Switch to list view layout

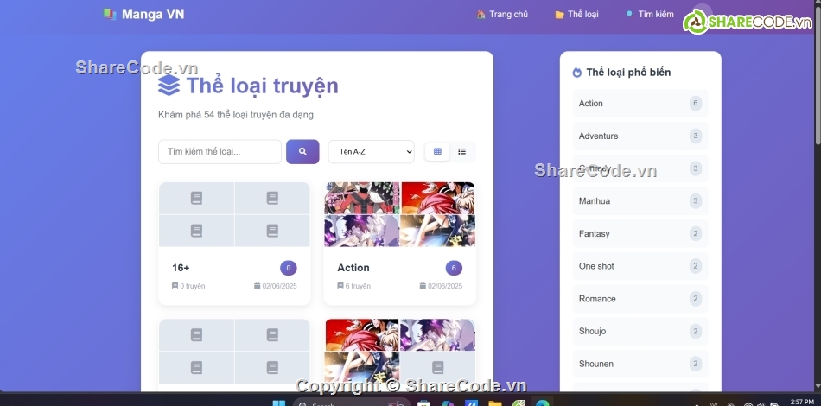(461, 152)
